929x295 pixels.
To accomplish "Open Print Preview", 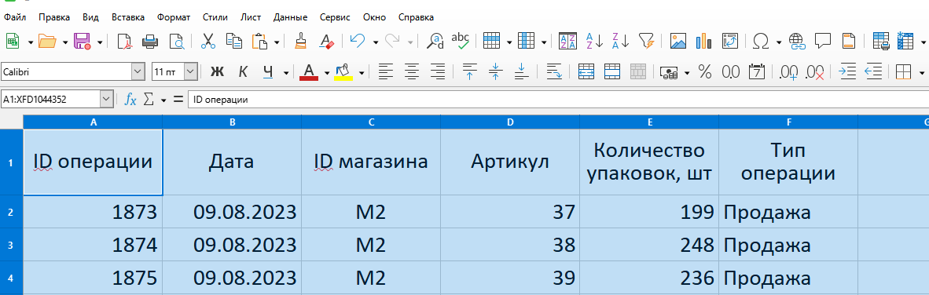I will tap(177, 41).
